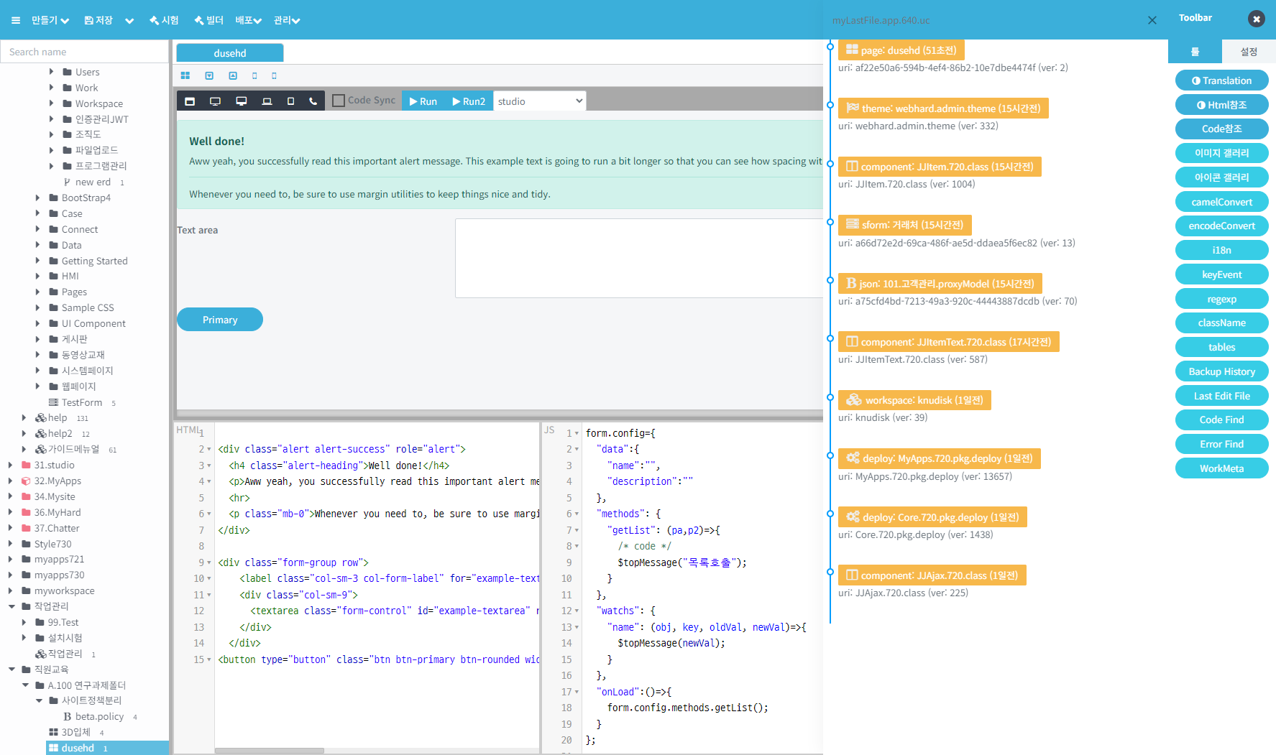The image size is (1276, 755).
Task: Fold JS onLoad block at line 17
Action: tap(577, 693)
